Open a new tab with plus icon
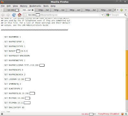The image size is (128, 116). coord(122,10)
